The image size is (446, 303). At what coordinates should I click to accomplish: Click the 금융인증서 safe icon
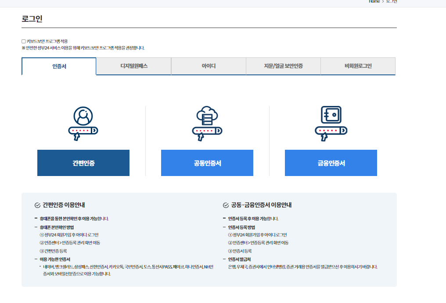[x=331, y=124]
